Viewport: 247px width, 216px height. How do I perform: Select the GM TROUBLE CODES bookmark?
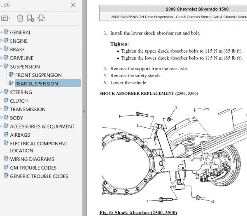pos(33,168)
